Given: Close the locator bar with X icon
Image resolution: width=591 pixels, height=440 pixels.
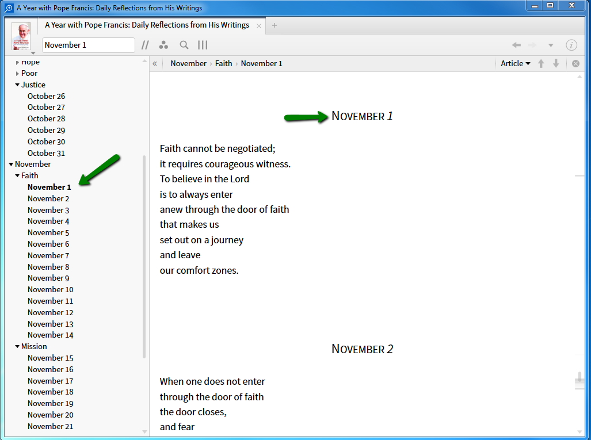Looking at the screenshot, I should click(575, 64).
